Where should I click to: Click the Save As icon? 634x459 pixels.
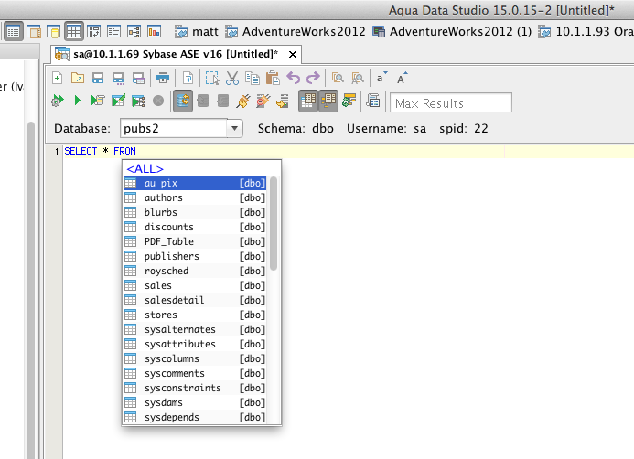click(x=118, y=78)
